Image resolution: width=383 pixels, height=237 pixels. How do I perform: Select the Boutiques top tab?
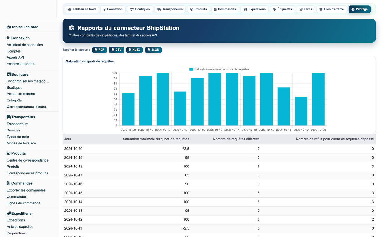140,9
